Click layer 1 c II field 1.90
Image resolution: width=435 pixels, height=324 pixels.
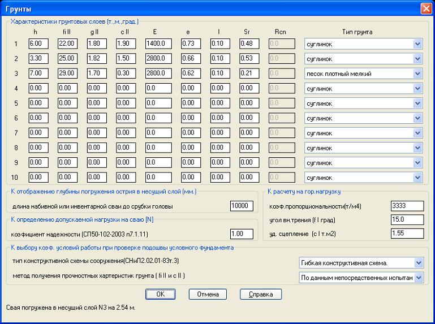point(126,44)
